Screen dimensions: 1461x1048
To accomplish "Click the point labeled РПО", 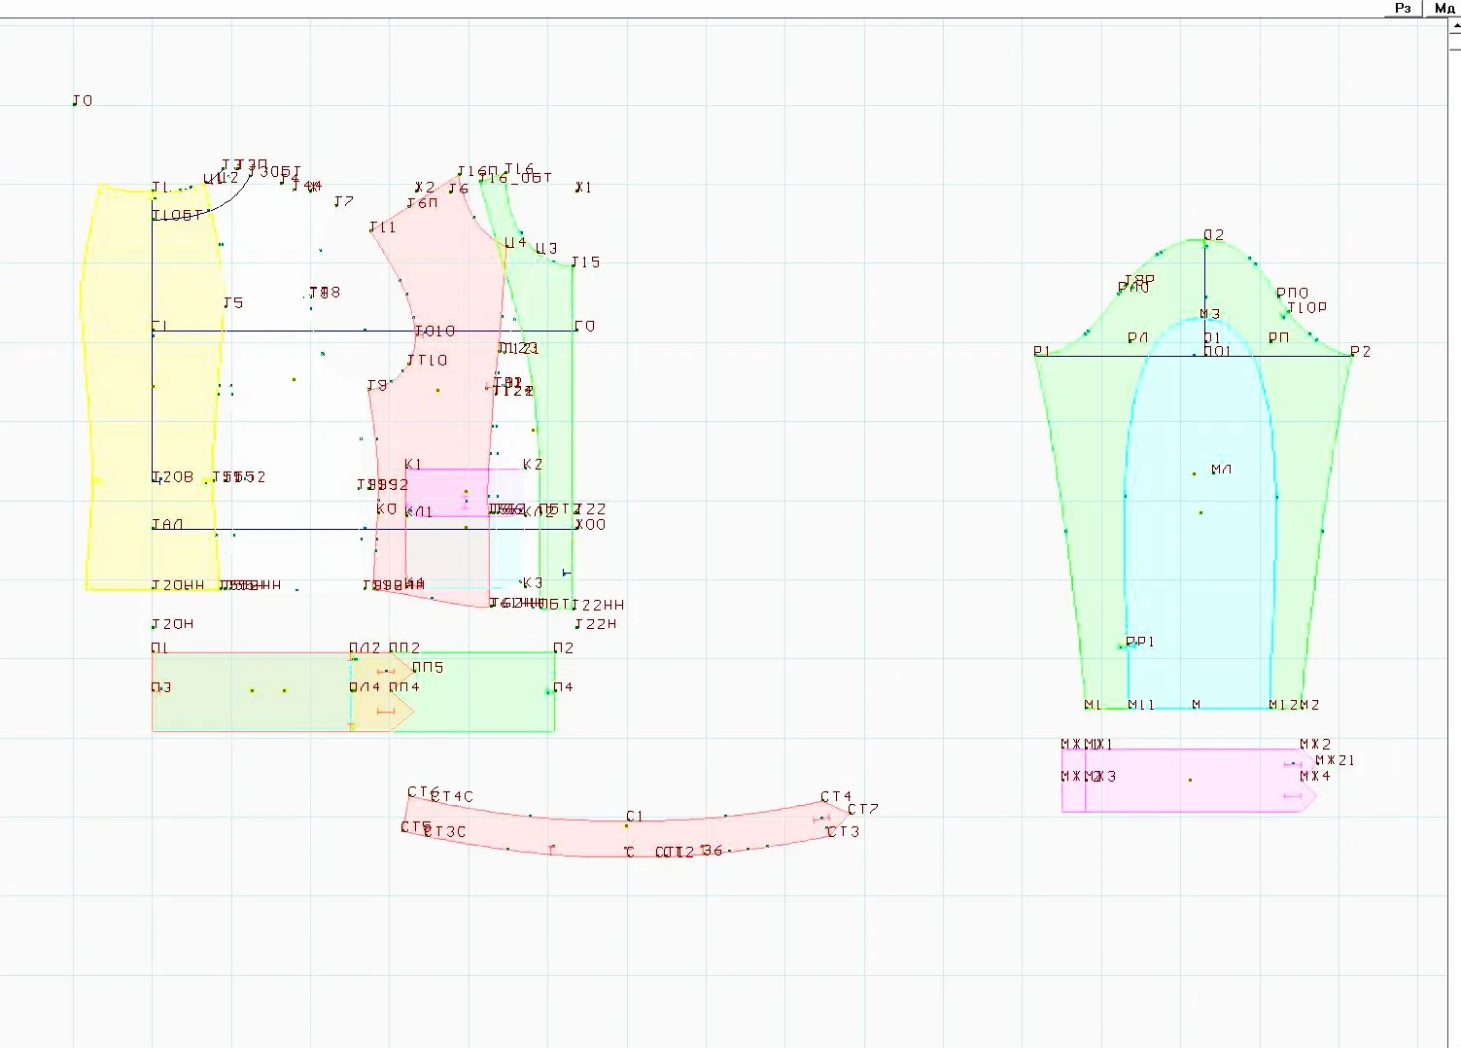I will click(x=1293, y=293).
